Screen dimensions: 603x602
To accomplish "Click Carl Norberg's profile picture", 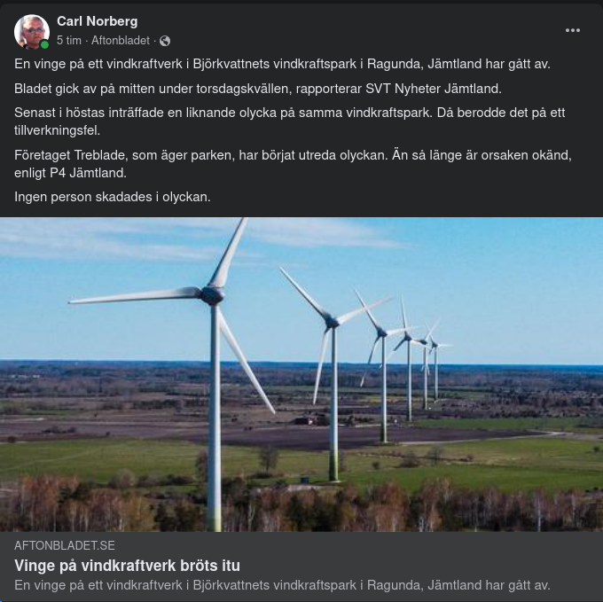I will 31,31.
